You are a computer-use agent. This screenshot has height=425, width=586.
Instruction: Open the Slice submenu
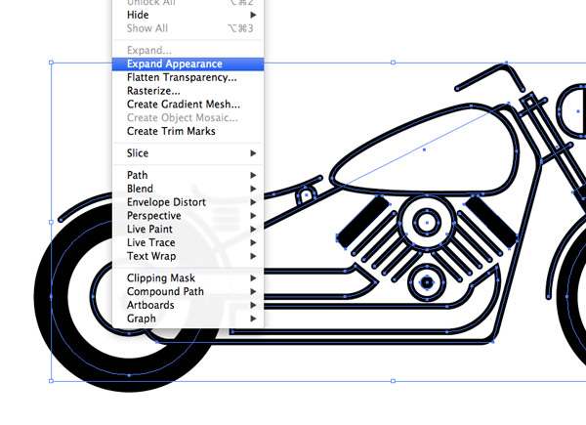pyautogui.click(x=188, y=153)
